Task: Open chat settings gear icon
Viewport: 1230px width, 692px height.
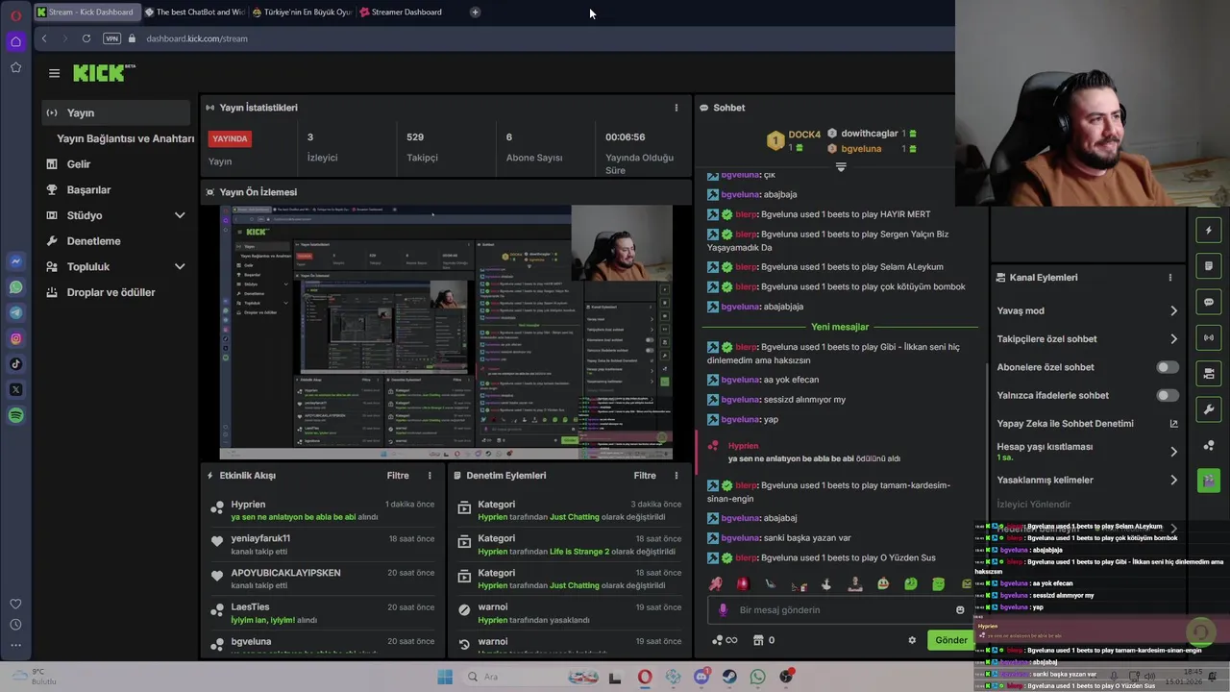Action: pos(912,640)
